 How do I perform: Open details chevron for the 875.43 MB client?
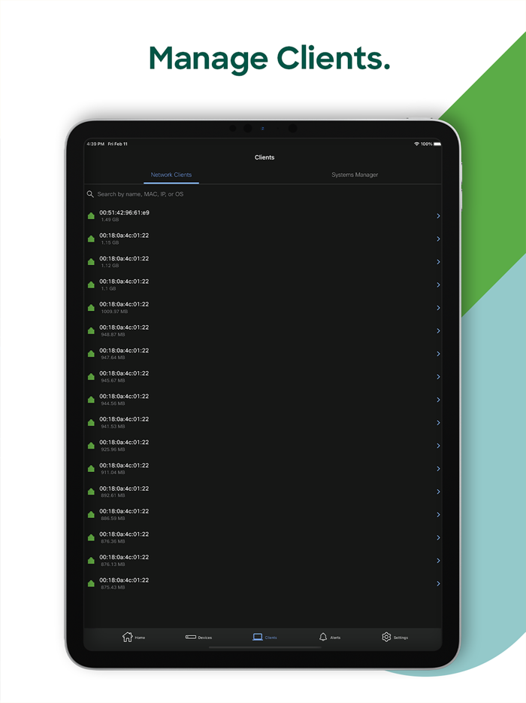coord(438,584)
